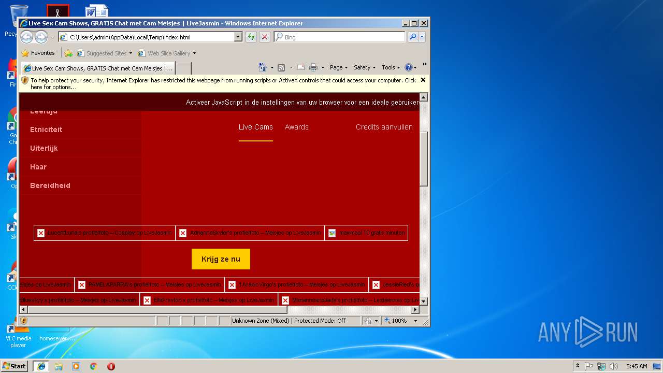Click the vertical scrollbar down arrow
This screenshot has width=663, height=373.
click(423, 301)
